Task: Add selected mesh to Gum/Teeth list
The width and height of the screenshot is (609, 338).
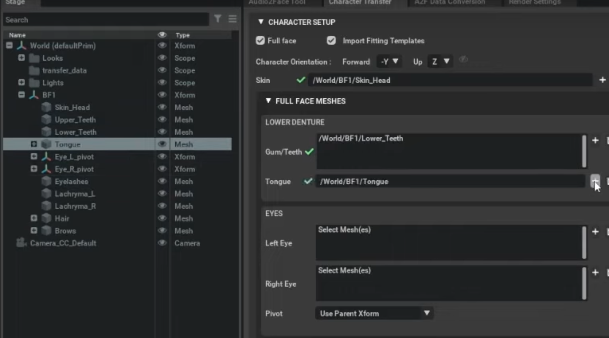Action: point(595,141)
